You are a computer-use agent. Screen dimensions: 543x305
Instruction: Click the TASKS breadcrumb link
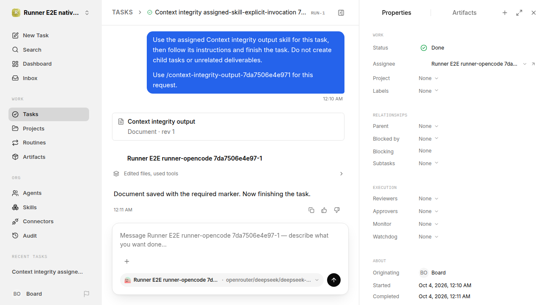pyautogui.click(x=123, y=12)
